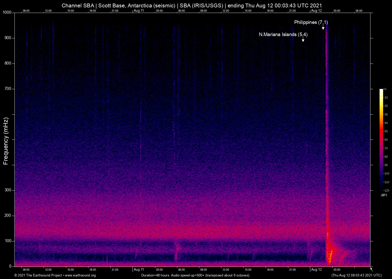
Task: Click the dBFS color scale bar
Action: [x=381, y=139]
